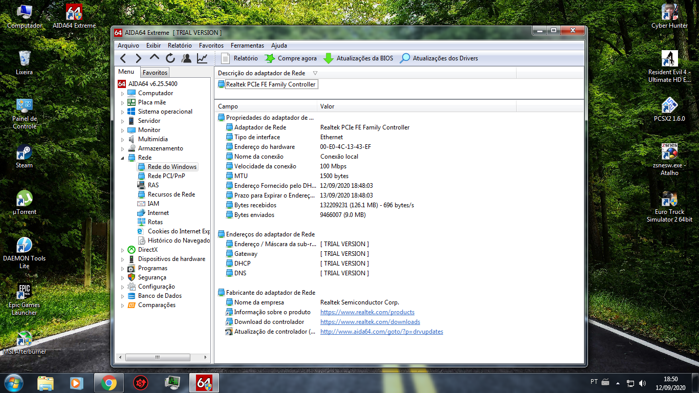Select Dispositivos de hardware tree item
Screen dimensions: 699x393
(171, 259)
